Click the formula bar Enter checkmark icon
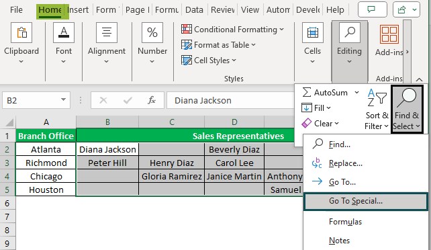The height and width of the screenshot is (250, 431). 128,100
